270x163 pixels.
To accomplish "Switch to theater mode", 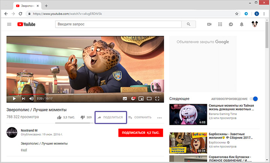I will point(149,99).
